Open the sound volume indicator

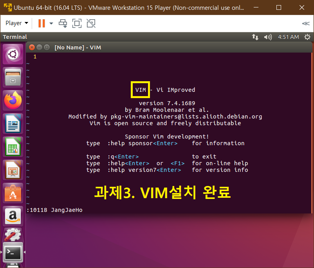pos(268,37)
